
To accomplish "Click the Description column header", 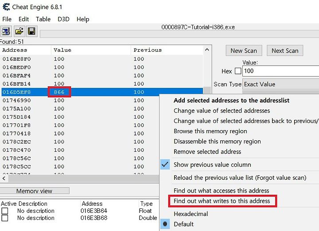I will tap(33, 204).
